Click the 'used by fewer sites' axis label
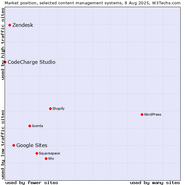The width and height of the screenshot is (185, 185). (x=32, y=183)
